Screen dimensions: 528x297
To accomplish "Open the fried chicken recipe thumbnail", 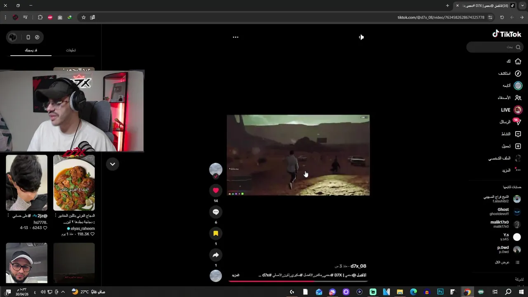I will click(x=74, y=183).
